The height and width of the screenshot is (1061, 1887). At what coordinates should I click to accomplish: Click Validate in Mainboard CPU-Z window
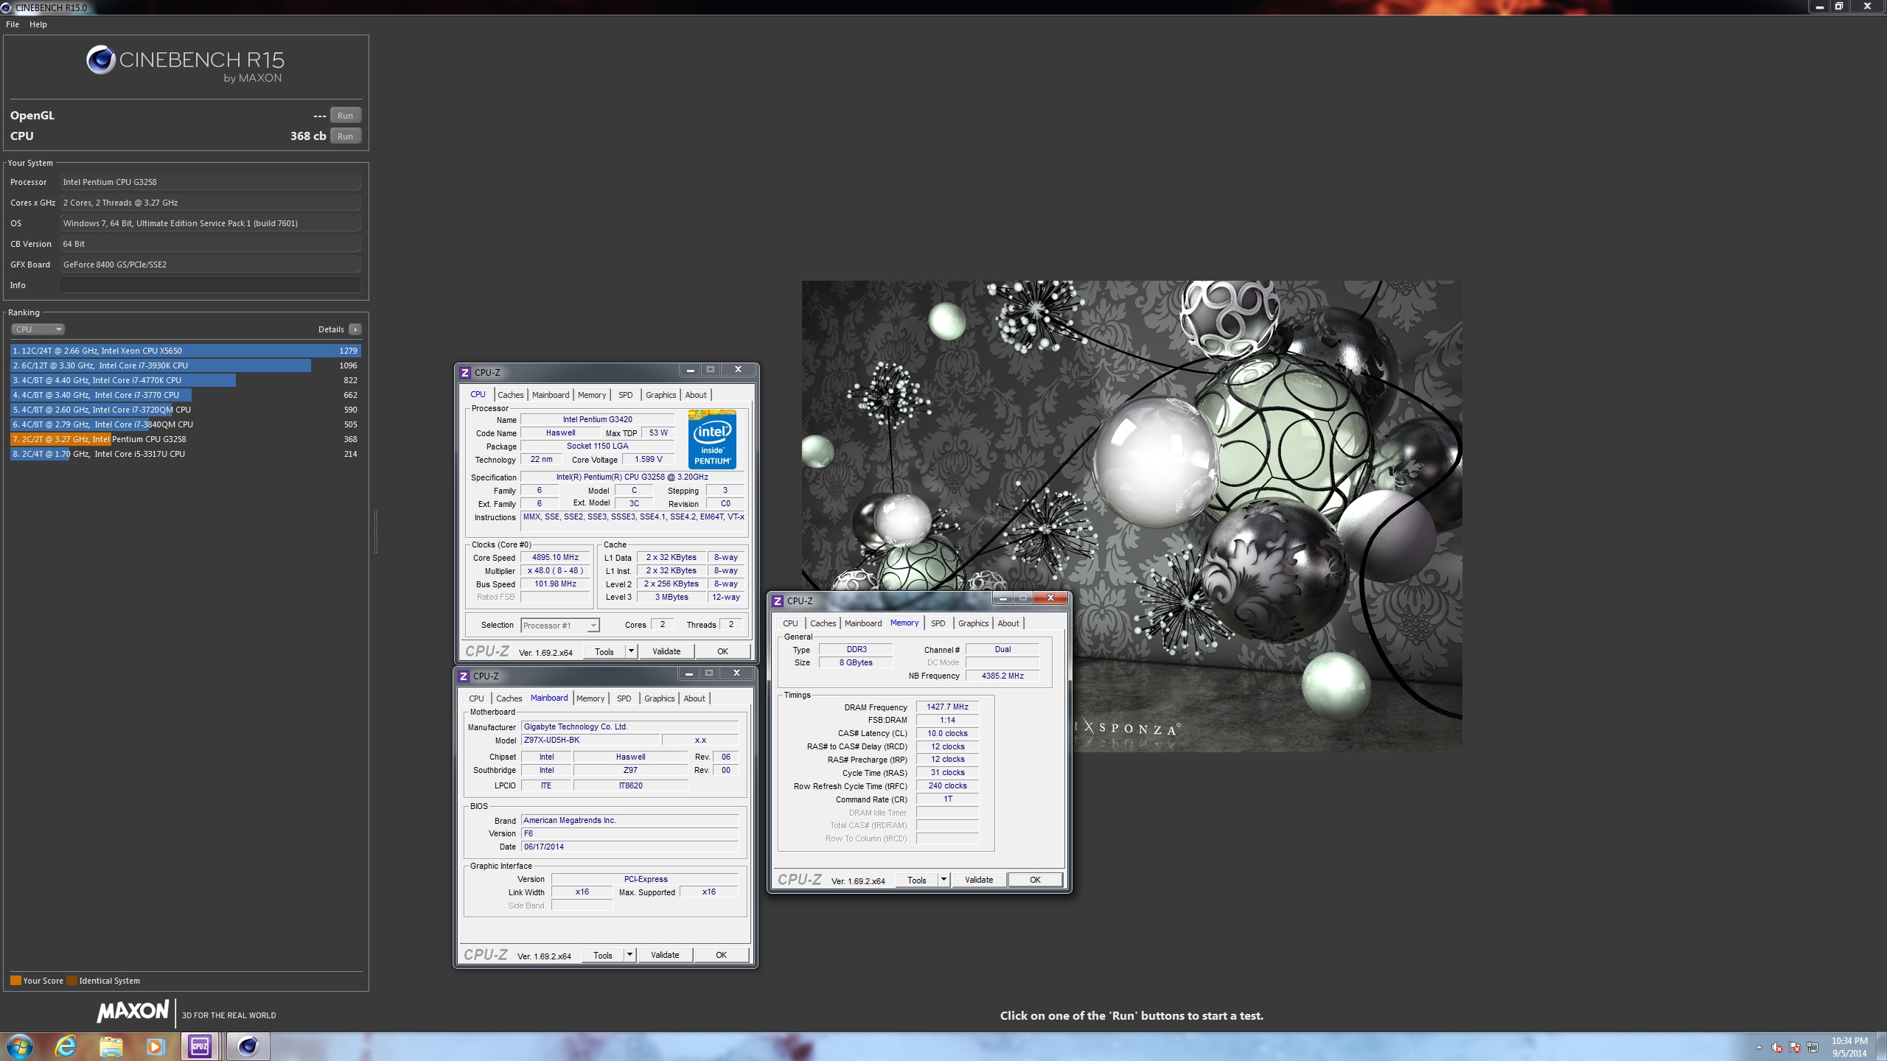coord(665,955)
